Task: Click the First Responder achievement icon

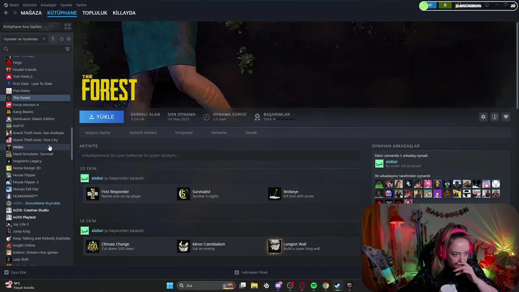Action: coord(92,194)
